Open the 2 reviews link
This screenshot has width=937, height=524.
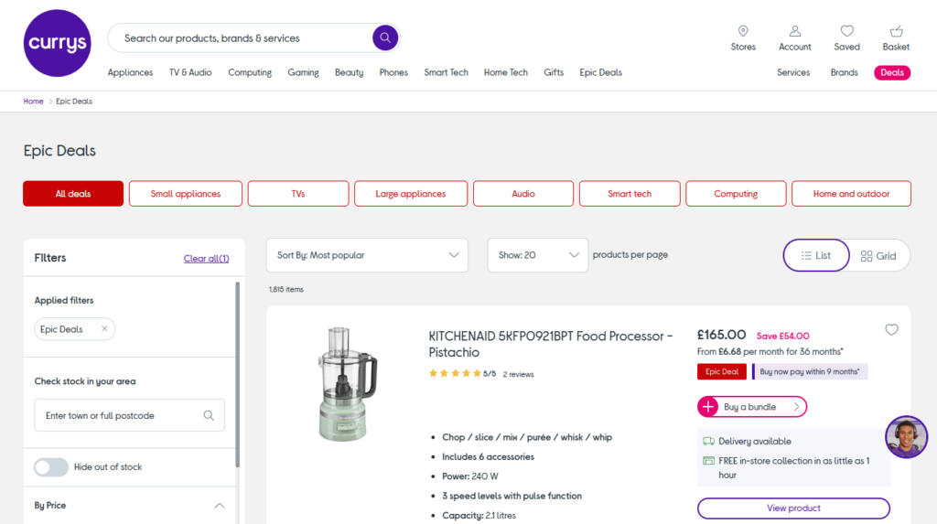pyautogui.click(x=518, y=375)
